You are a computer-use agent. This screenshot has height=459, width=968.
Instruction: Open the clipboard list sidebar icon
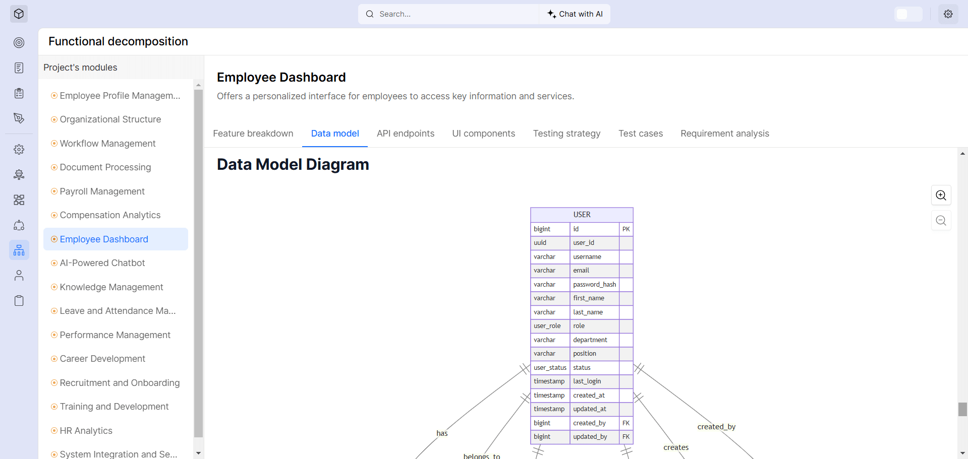pos(19,93)
